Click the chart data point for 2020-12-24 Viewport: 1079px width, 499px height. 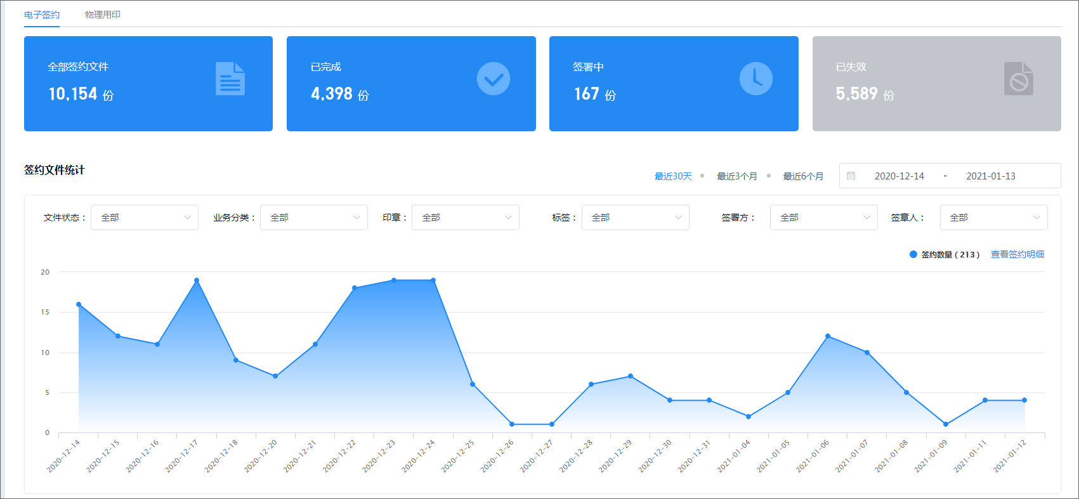click(x=433, y=280)
